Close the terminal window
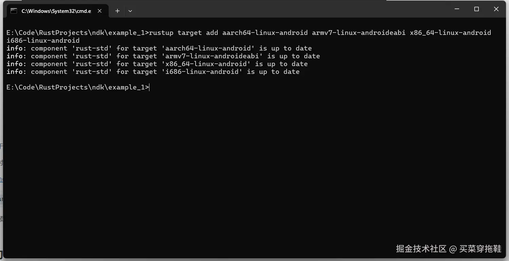The width and height of the screenshot is (509, 261). tap(496, 9)
